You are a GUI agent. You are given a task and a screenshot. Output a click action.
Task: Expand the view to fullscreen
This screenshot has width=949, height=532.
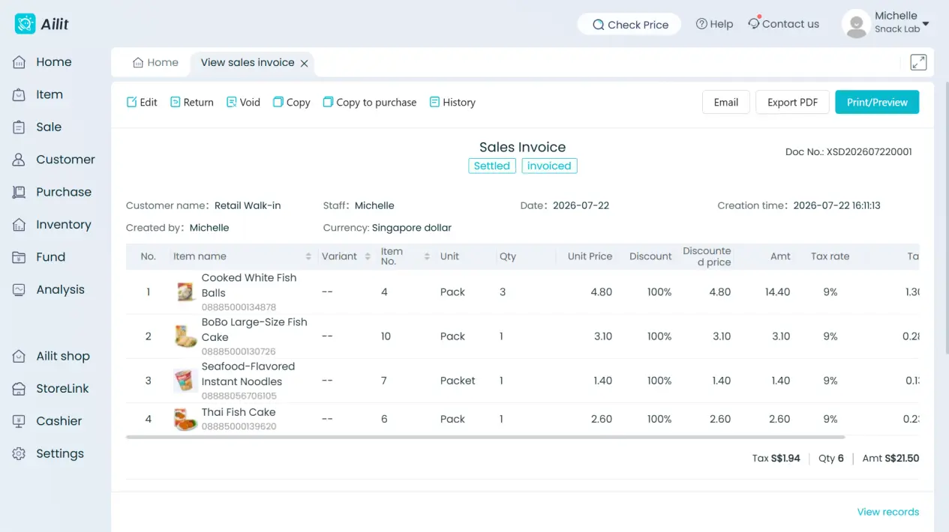[918, 62]
